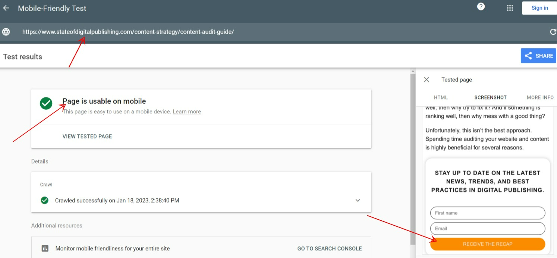Image resolution: width=557 pixels, height=258 pixels.
Task: Switch to the HTML tab
Action: [441, 98]
